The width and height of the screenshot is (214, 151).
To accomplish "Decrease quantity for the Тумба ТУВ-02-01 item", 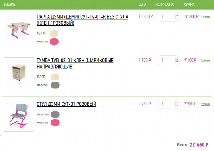I will point(177,62).
